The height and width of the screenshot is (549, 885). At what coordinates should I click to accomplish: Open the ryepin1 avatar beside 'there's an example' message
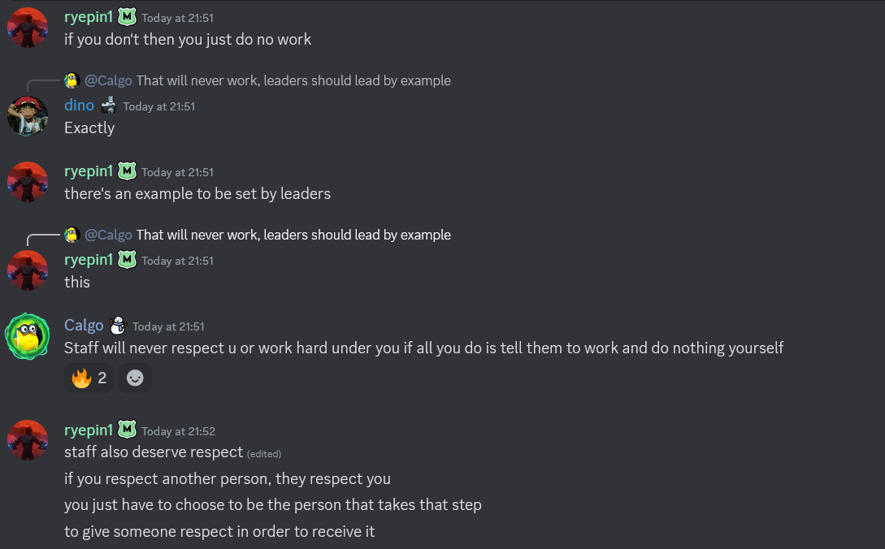pos(28,181)
